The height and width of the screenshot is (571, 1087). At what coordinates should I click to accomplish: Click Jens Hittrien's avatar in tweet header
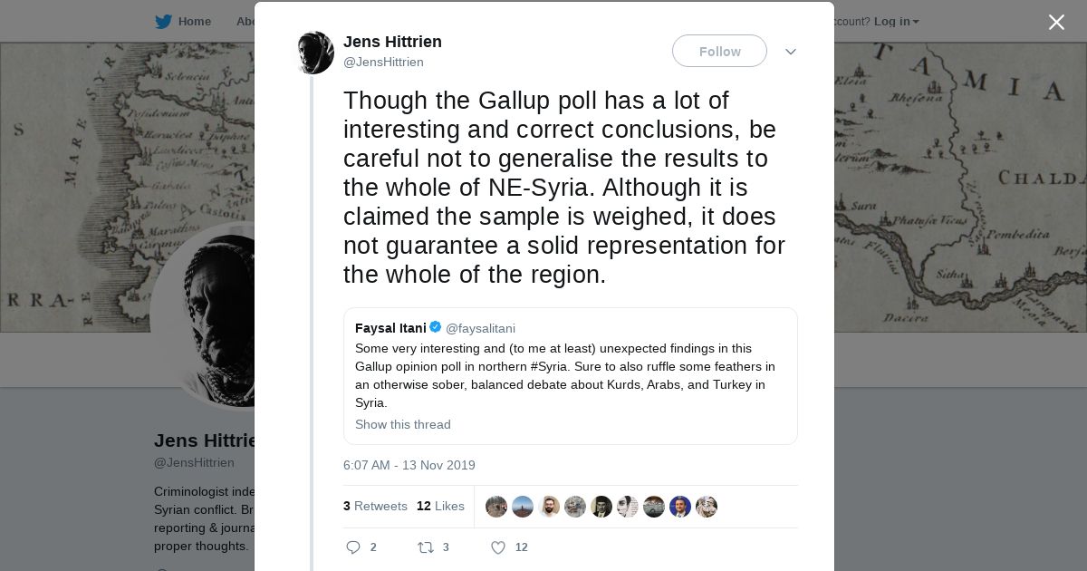point(315,53)
